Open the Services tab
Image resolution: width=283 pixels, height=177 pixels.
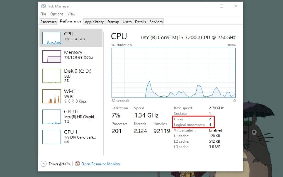pyautogui.click(x=156, y=22)
